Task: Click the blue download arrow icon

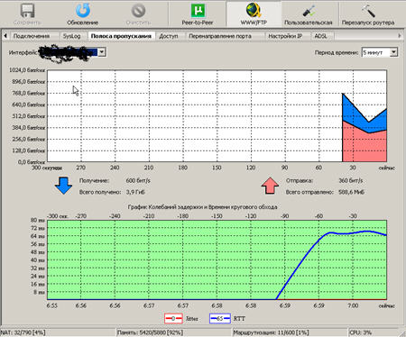Action: 63,186
